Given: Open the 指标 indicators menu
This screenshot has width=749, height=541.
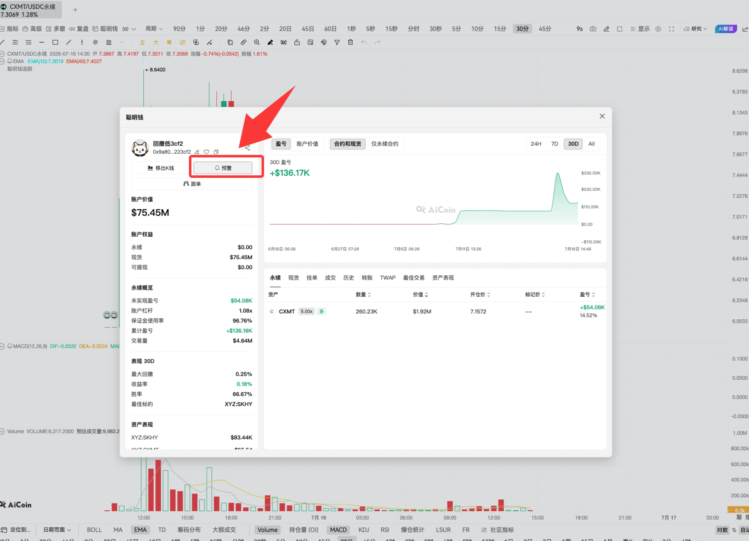Looking at the screenshot, I should point(9,29).
